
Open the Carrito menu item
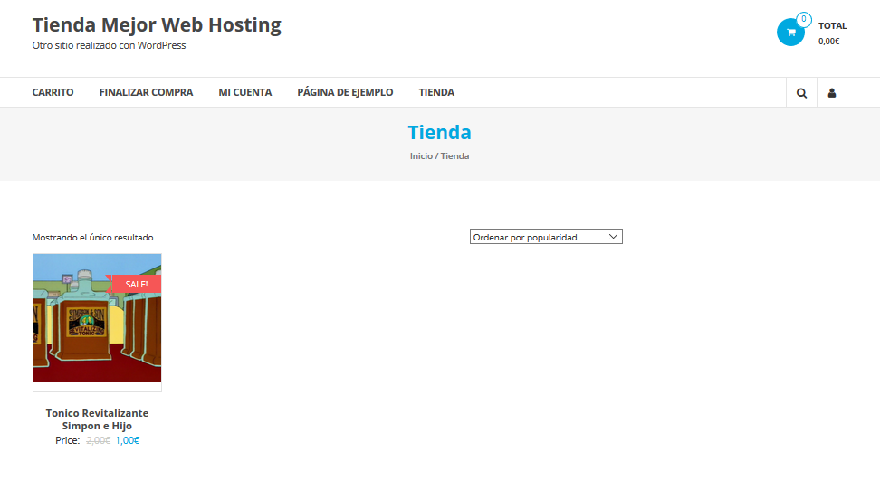[53, 92]
